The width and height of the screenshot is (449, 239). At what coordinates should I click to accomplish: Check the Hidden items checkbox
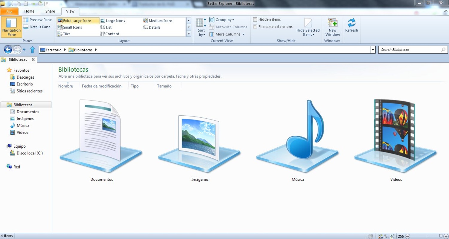255,20
